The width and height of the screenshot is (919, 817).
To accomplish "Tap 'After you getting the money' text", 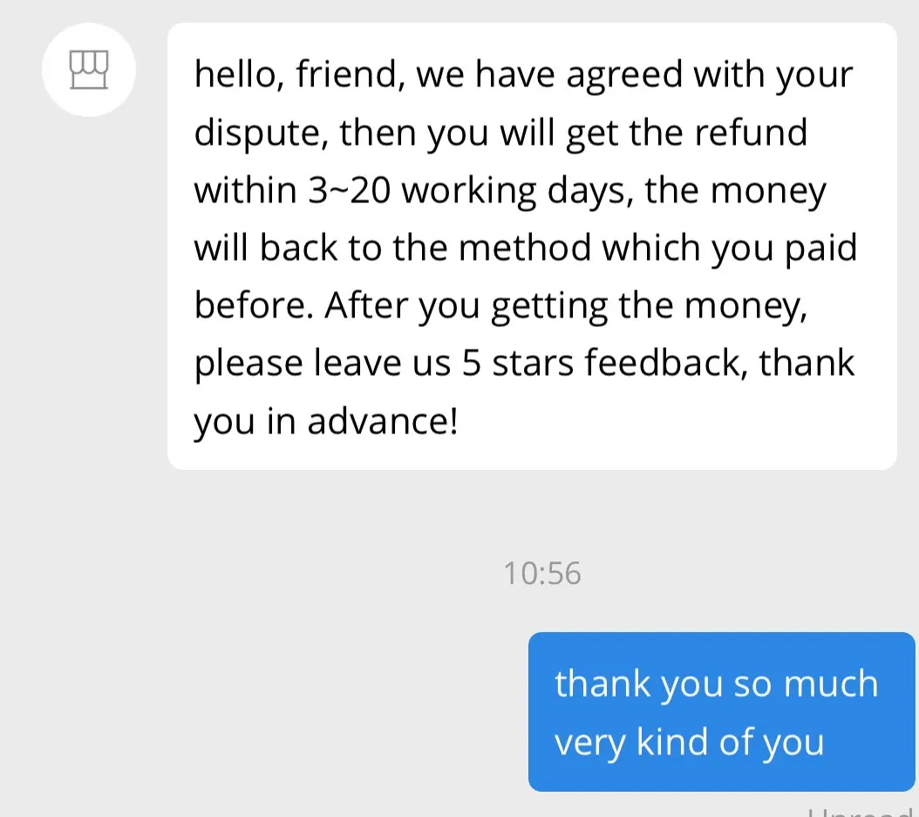I will pyautogui.click(x=563, y=307).
